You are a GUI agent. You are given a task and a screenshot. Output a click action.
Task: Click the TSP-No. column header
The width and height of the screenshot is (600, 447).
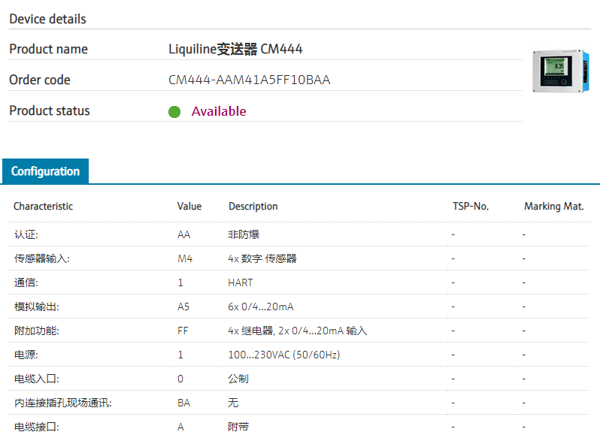[470, 207]
